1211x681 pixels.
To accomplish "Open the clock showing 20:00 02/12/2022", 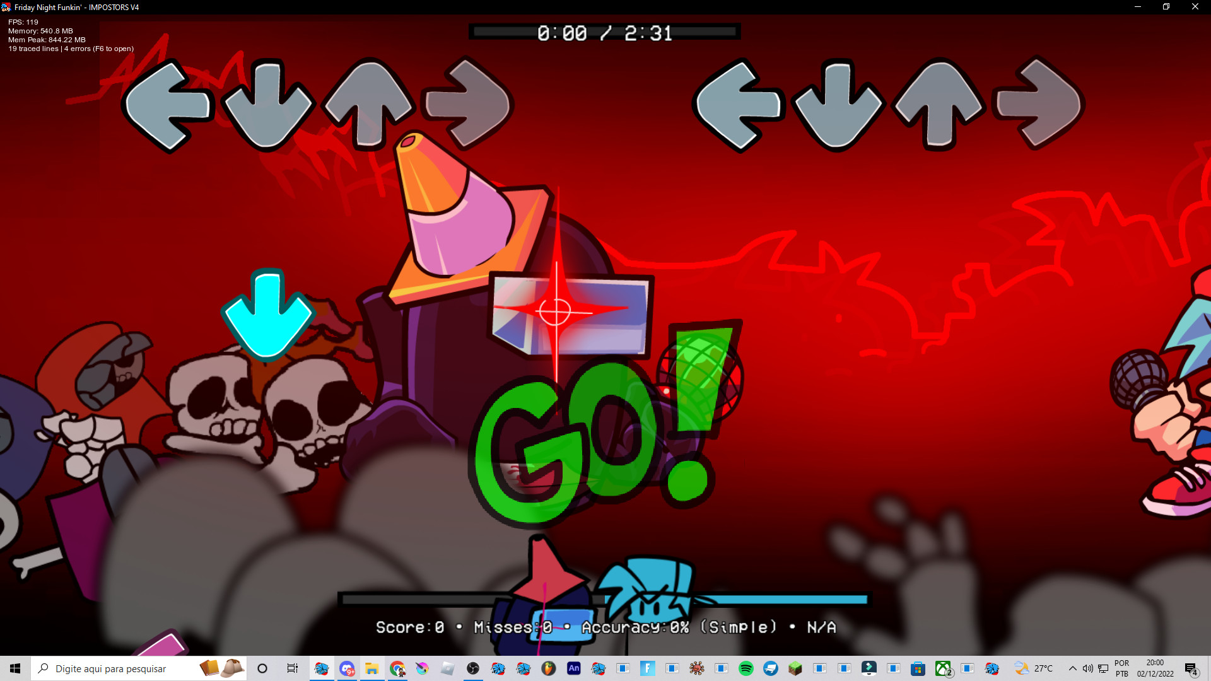I will pos(1155,668).
